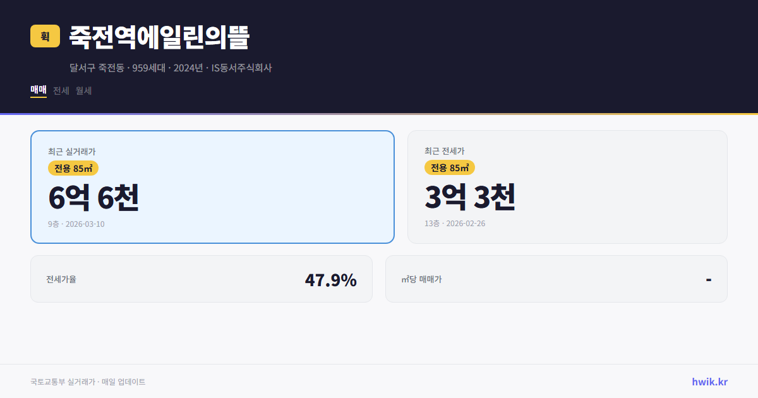Click the ㎡당 매매가 card
This screenshot has width=758, height=398.
(556, 279)
